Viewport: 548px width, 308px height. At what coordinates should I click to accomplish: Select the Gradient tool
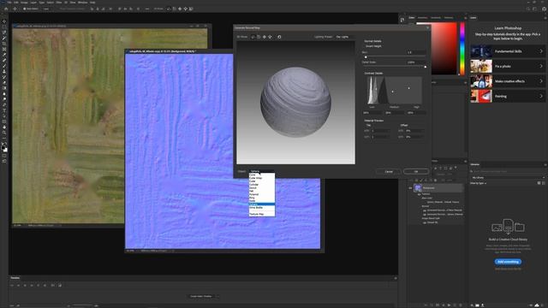tap(4, 88)
